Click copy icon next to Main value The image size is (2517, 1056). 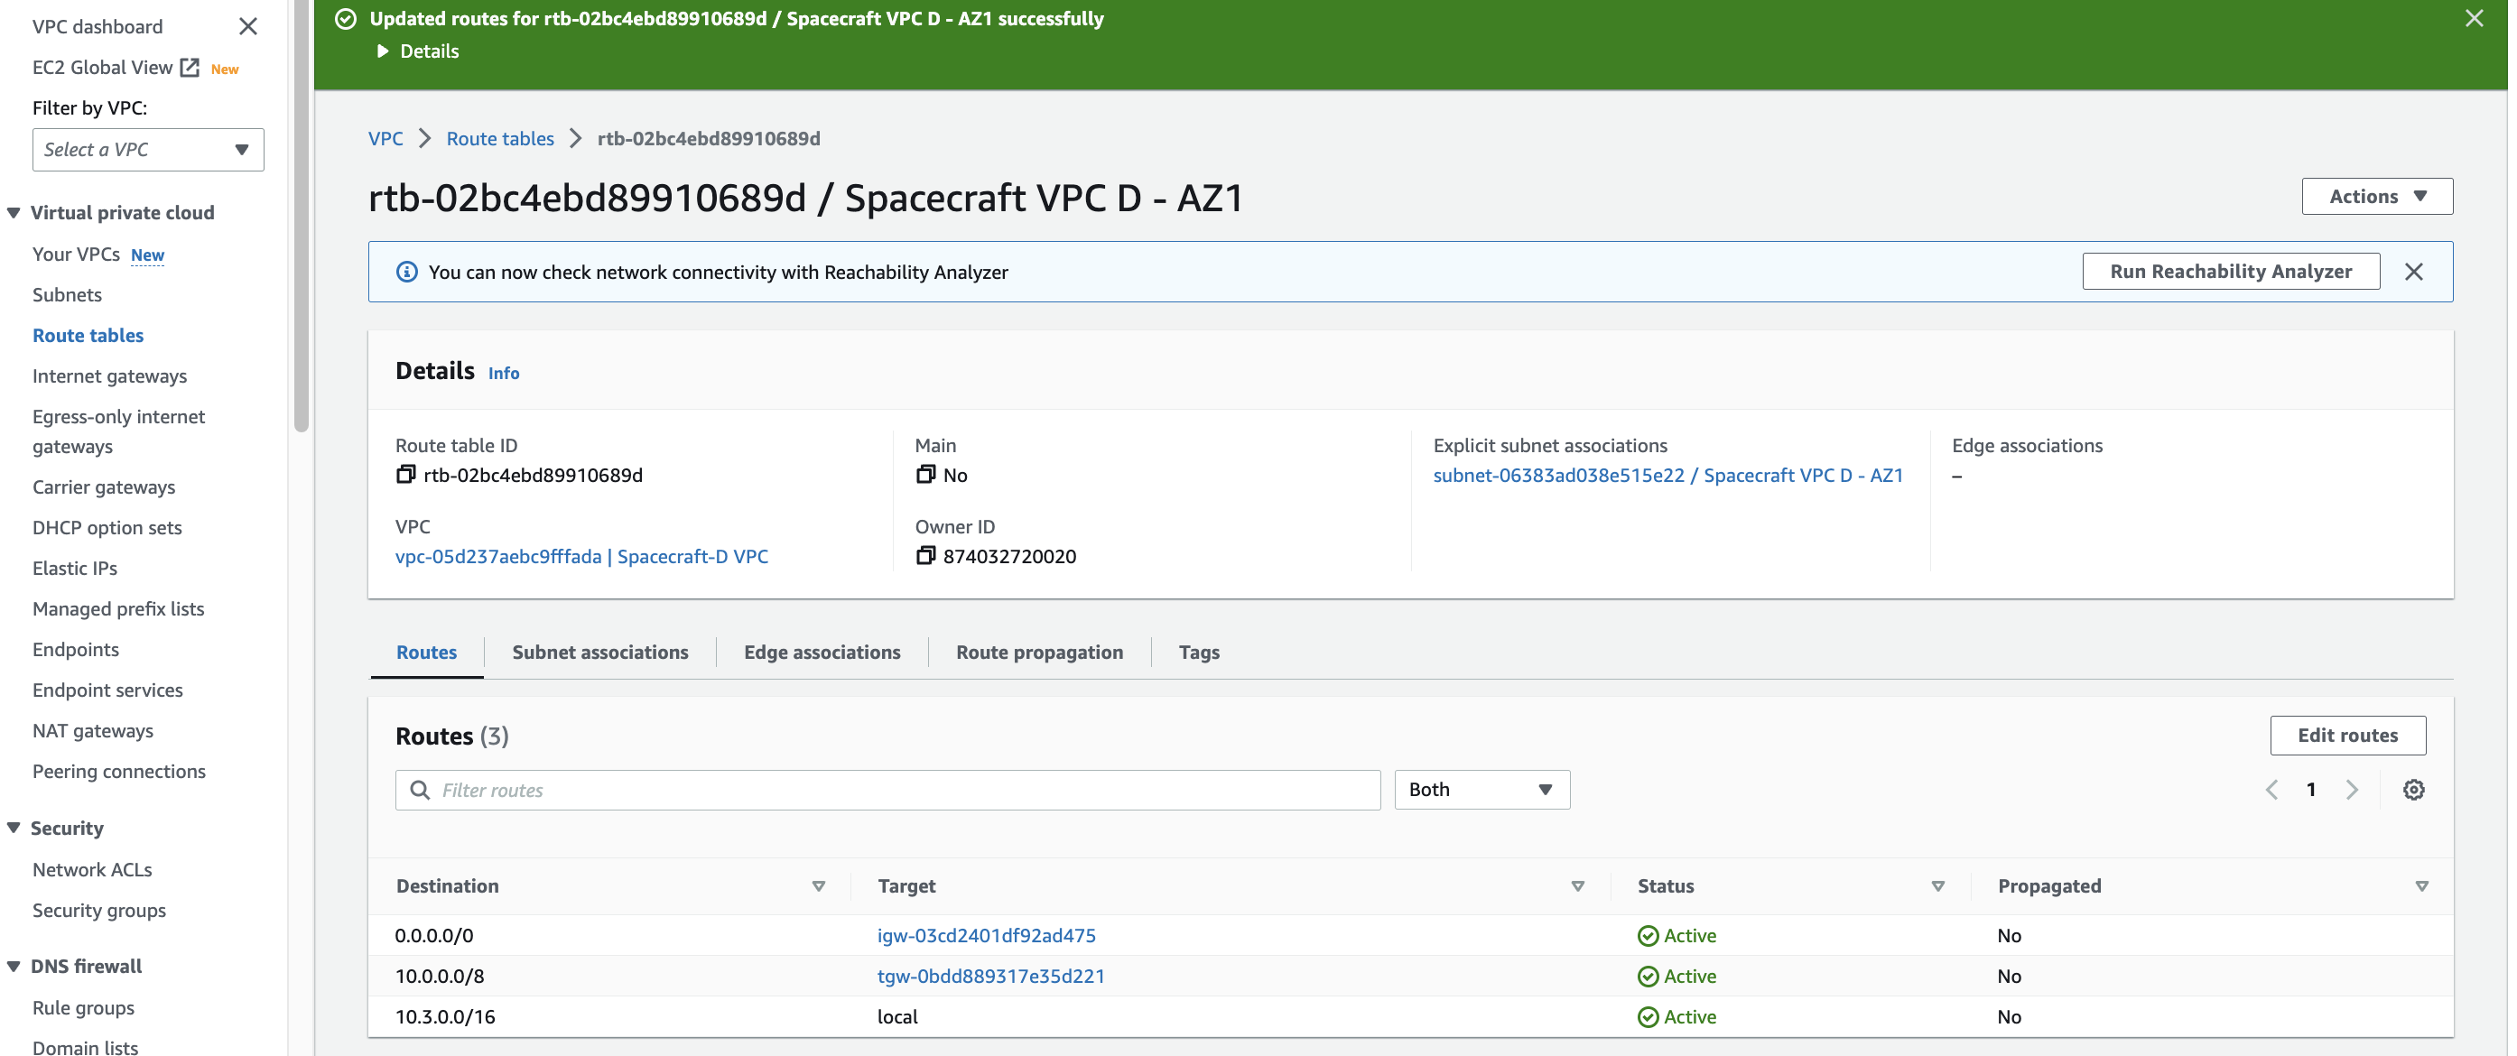coord(924,475)
